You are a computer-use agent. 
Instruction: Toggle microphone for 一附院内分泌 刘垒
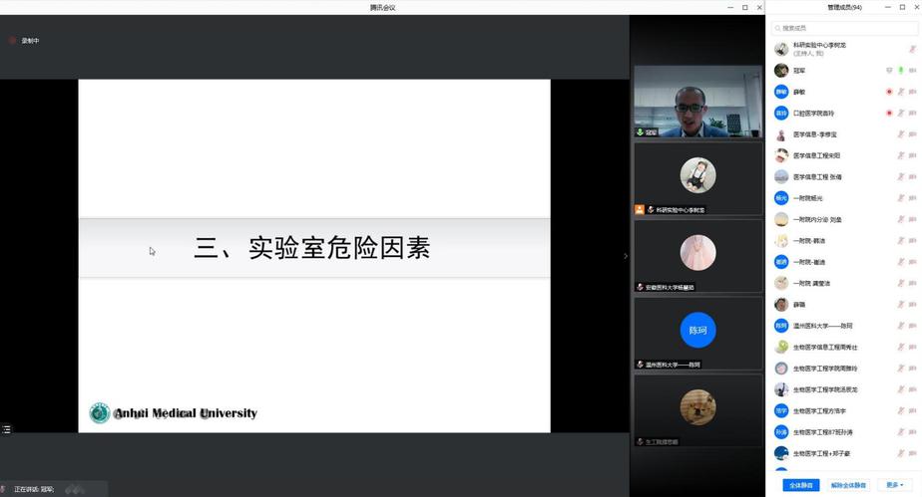[x=901, y=219]
